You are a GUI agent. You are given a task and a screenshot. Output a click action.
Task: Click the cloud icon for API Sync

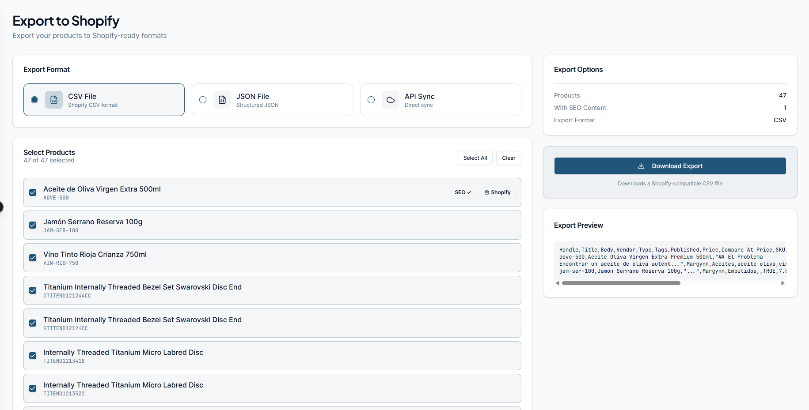point(391,100)
